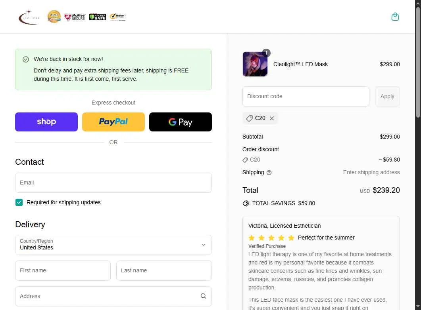Click the Cleolight LED Mask product thumbnail

[255, 64]
